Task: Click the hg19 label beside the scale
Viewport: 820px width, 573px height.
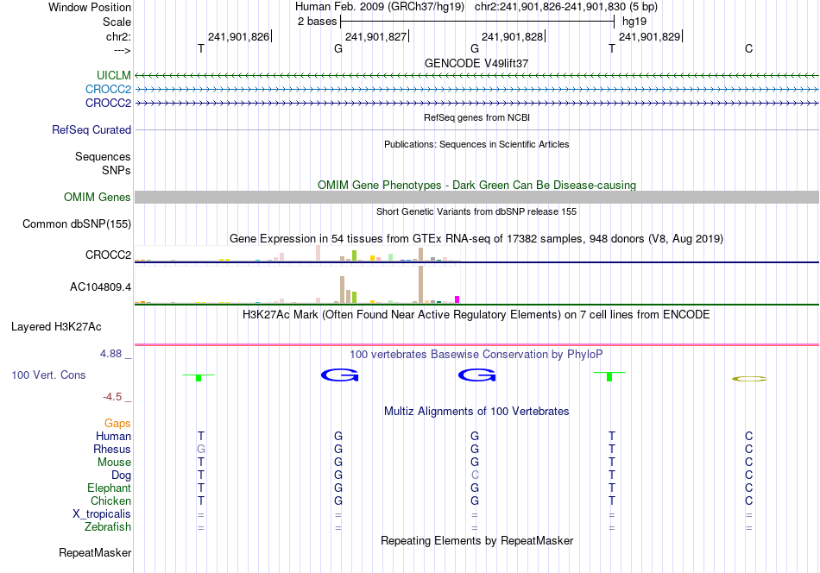Action: (634, 22)
